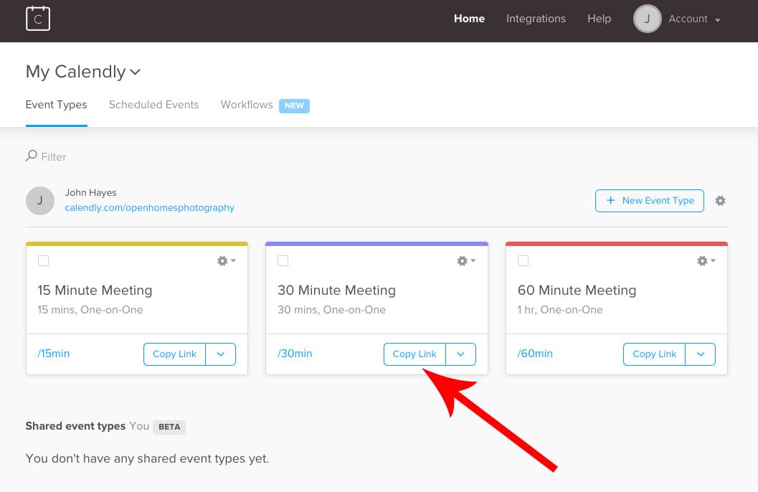Click the Filter search magnifier icon

tap(32, 156)
